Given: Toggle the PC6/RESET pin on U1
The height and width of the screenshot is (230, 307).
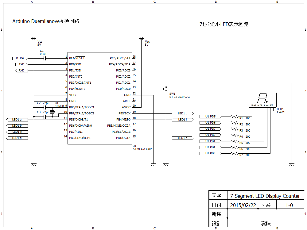Looking at the screenshot, I should pyautogui.click(x=77, y=58).
